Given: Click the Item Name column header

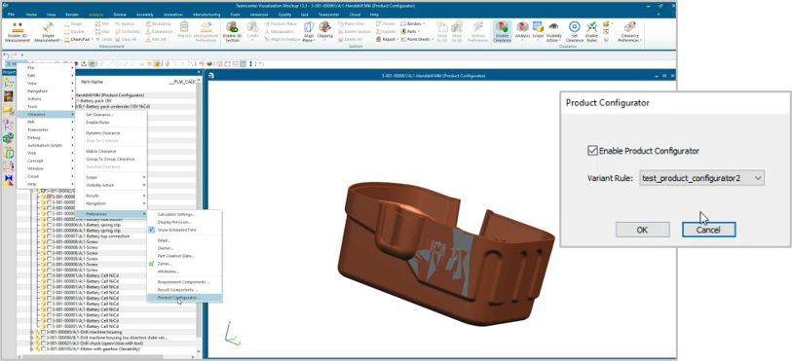Looking at the screenshot, I should (x=92, y=81).
